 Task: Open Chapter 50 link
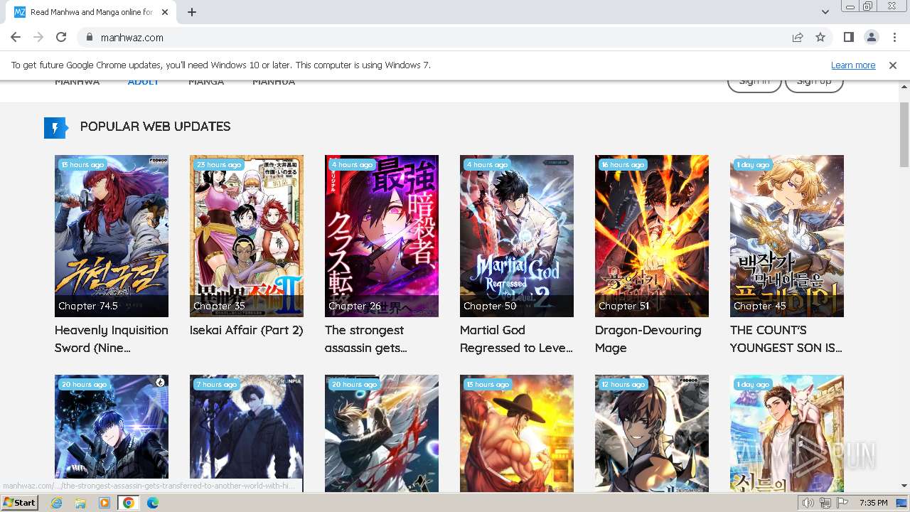pyautogui.click(x=490, y=306)
